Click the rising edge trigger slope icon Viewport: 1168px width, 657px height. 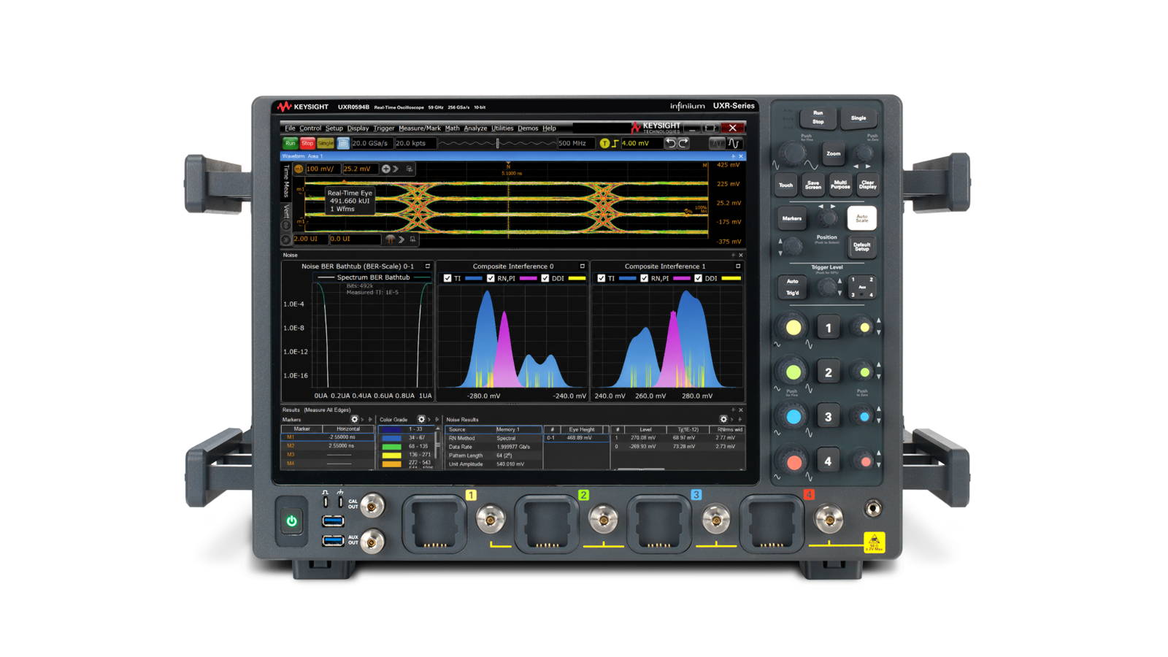pyautogui.click(x=615, y=143)
